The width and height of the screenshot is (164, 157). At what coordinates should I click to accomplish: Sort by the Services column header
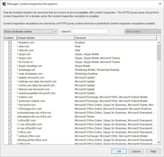(115, 38)
